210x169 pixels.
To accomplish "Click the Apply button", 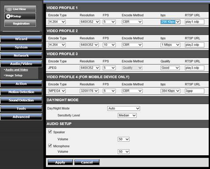I will coord(60,162).
